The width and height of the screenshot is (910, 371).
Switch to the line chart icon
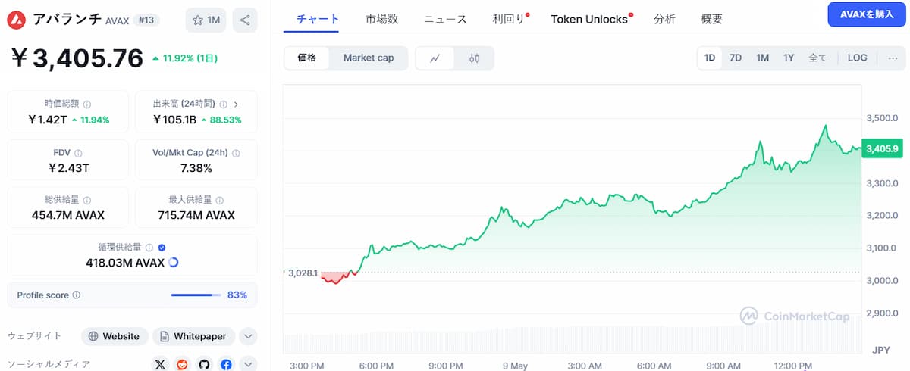coord(435,58)
